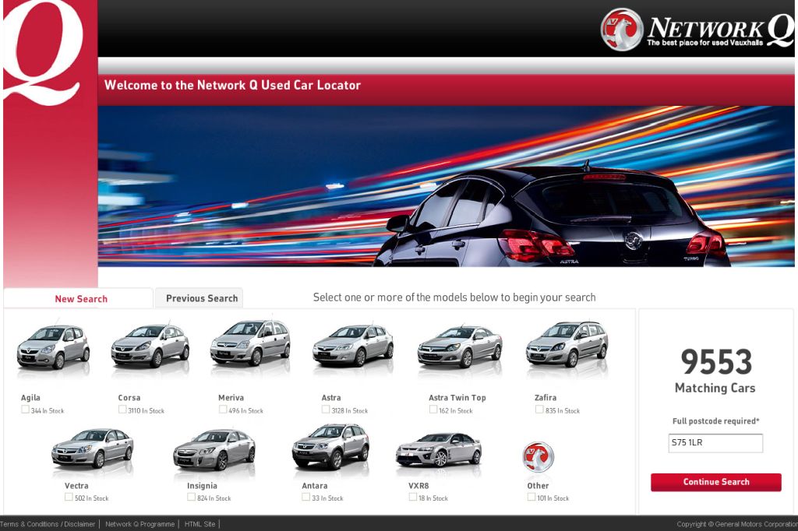This screenshot has height=531, width=798.
Task: Tick the Vectra 502 In Stock checkbox
Action: click(x=69, y=497)
